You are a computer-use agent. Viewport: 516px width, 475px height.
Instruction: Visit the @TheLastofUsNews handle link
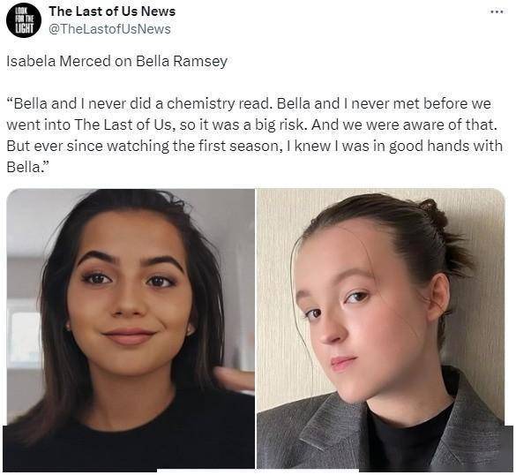pyautogui.click(x=110, y=29)
